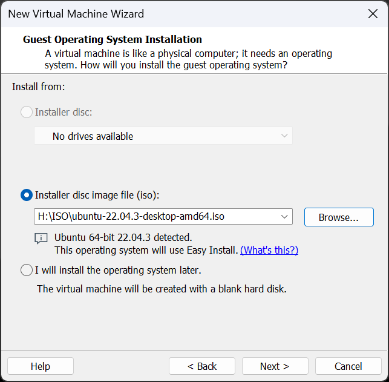Proceed with the Next > button

click(275, 366)
